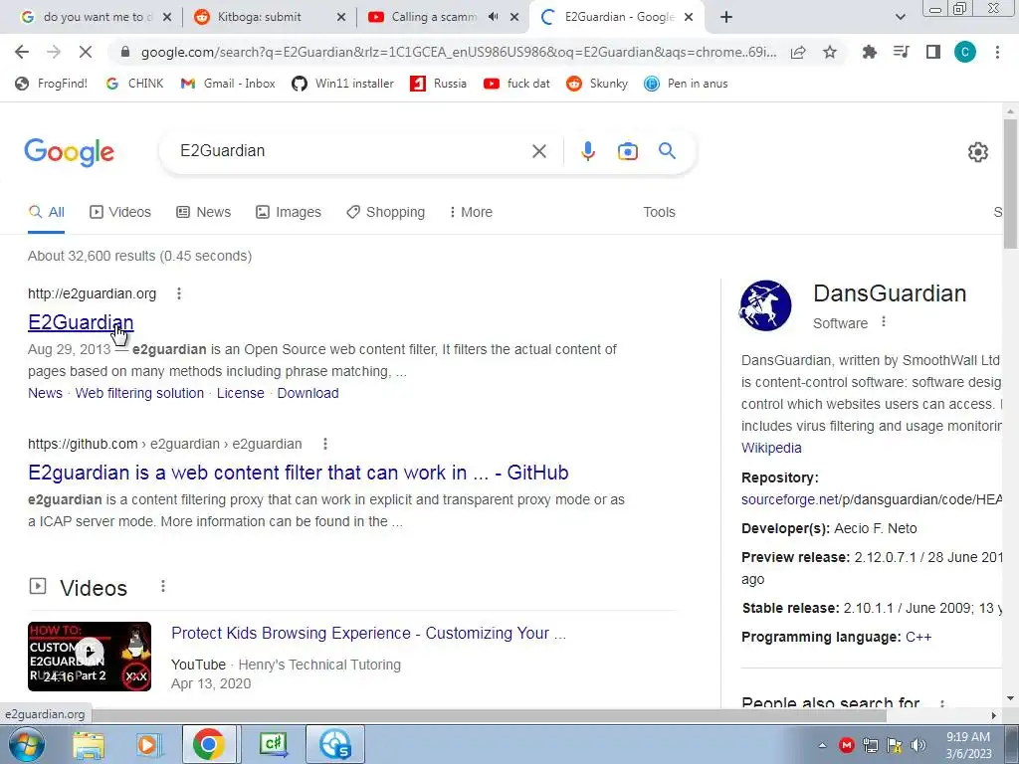Viewport: 1019px width, 764px height.
Task: Open Chrome three-dot menu
Action: (x=997, y=52)
